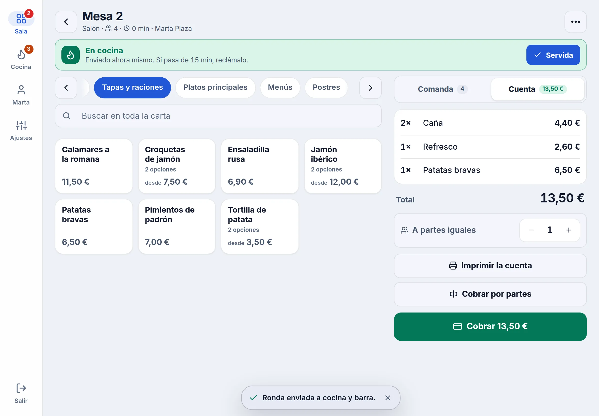Increase equal-parts split count
The height and width of the screenshot is (416, 599).
coord(569,230)
